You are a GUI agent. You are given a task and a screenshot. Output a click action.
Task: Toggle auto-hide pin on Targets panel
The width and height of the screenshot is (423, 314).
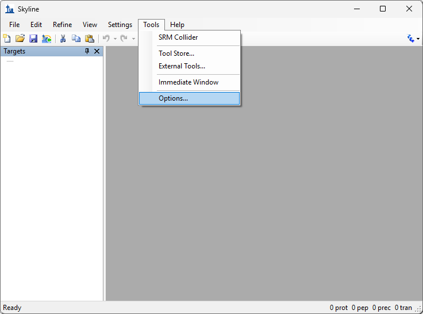click(87, 51)
